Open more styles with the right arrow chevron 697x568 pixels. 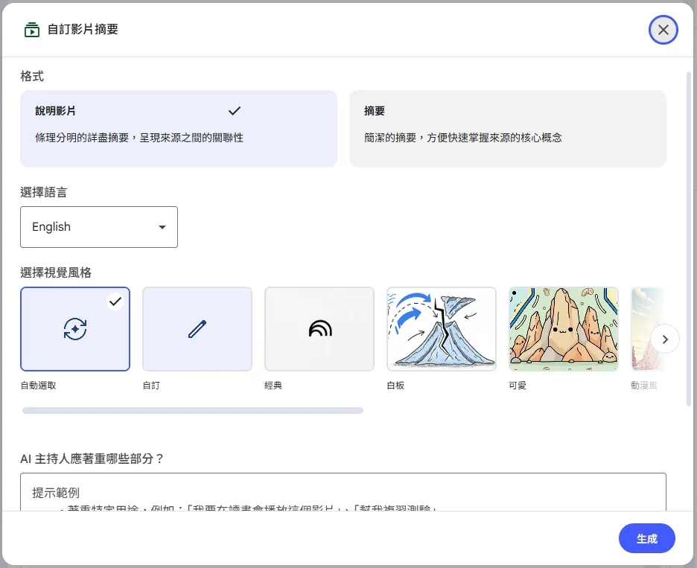[665, 339]
